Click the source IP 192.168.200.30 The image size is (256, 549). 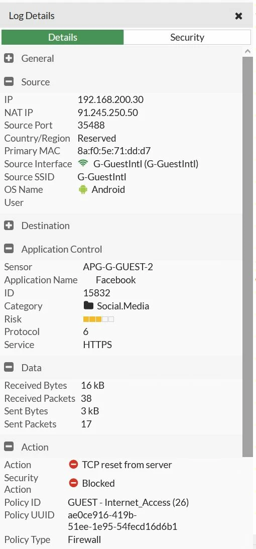click(x=110, y=100)
